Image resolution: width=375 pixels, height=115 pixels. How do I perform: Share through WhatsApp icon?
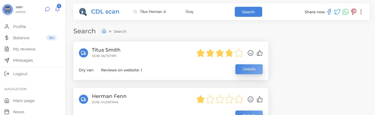point(345,12)
